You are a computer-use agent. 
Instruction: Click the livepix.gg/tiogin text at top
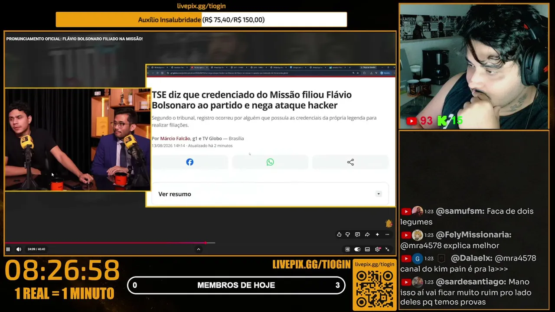coord(201,6)
